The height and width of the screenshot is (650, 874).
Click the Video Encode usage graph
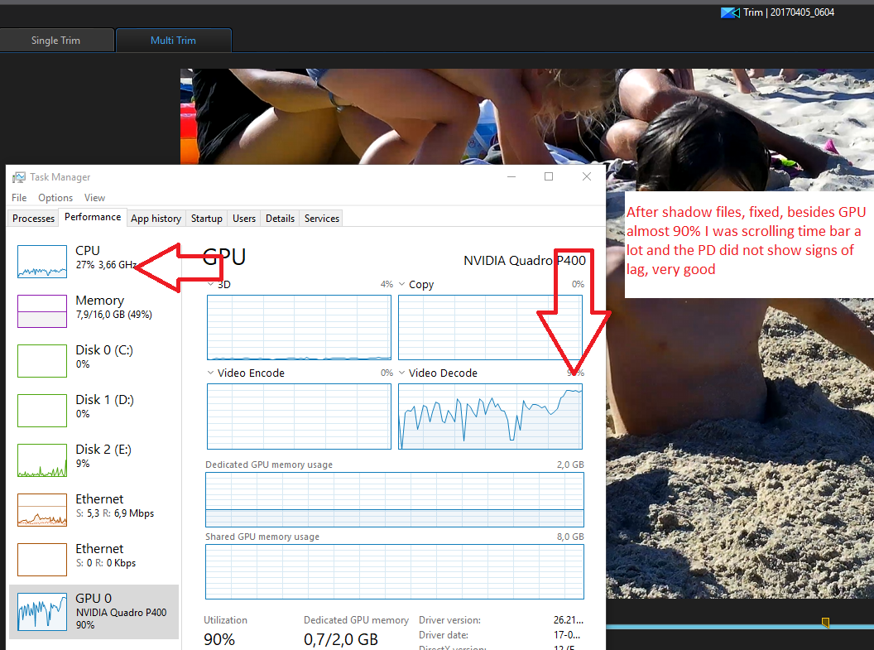300,416
